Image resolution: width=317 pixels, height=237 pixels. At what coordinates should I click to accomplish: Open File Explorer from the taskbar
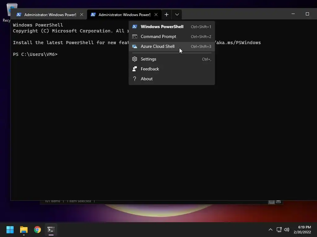pos(24,230)
